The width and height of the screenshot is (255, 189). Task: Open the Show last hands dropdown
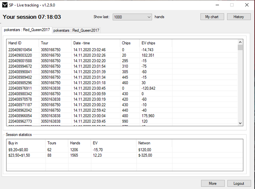(132, 17)
